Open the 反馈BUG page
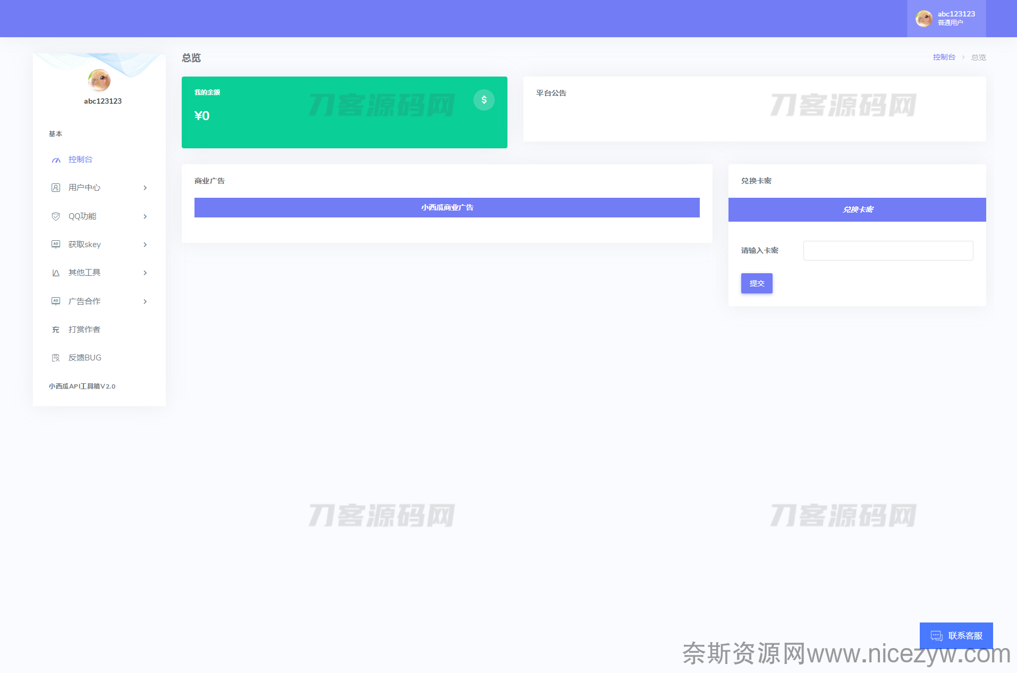1017x673 pixels. click(99, 358)
